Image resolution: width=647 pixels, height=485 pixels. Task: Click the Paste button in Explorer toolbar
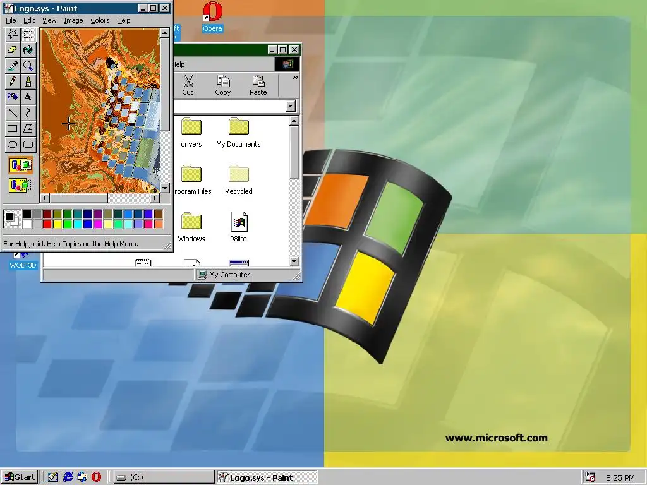coord(258,85)
